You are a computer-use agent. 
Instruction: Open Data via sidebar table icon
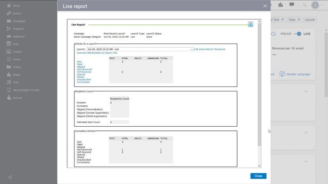[9, 44]
